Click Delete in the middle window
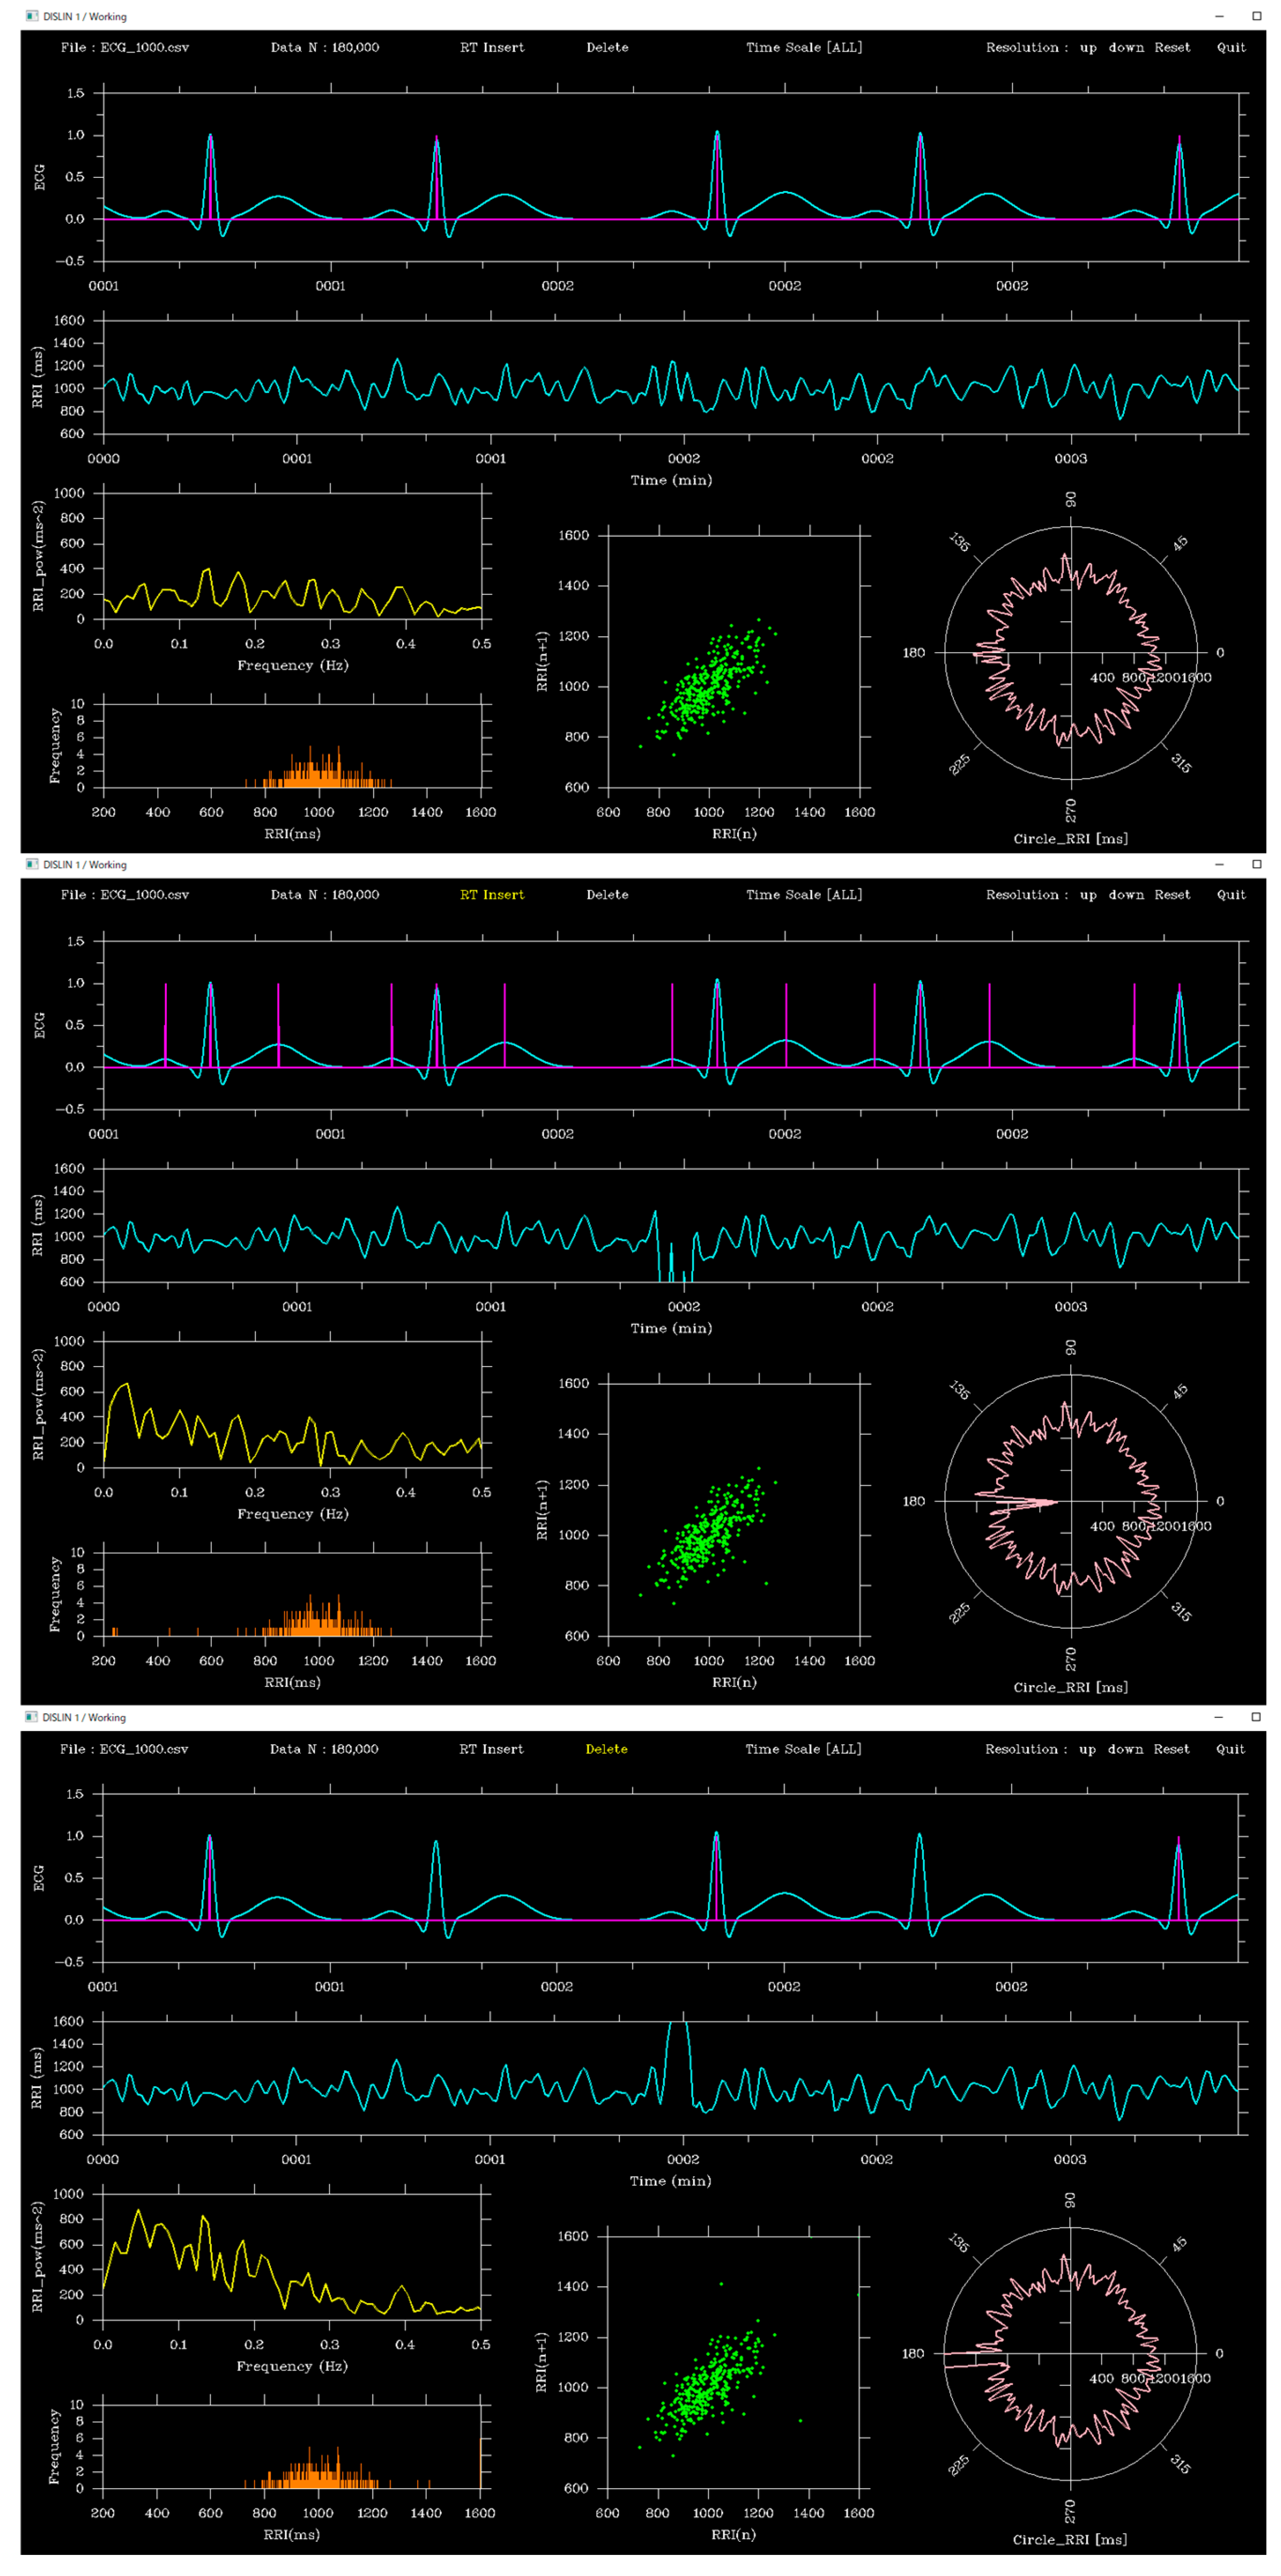This screenshot has width=1281, height=2576. 607,895
